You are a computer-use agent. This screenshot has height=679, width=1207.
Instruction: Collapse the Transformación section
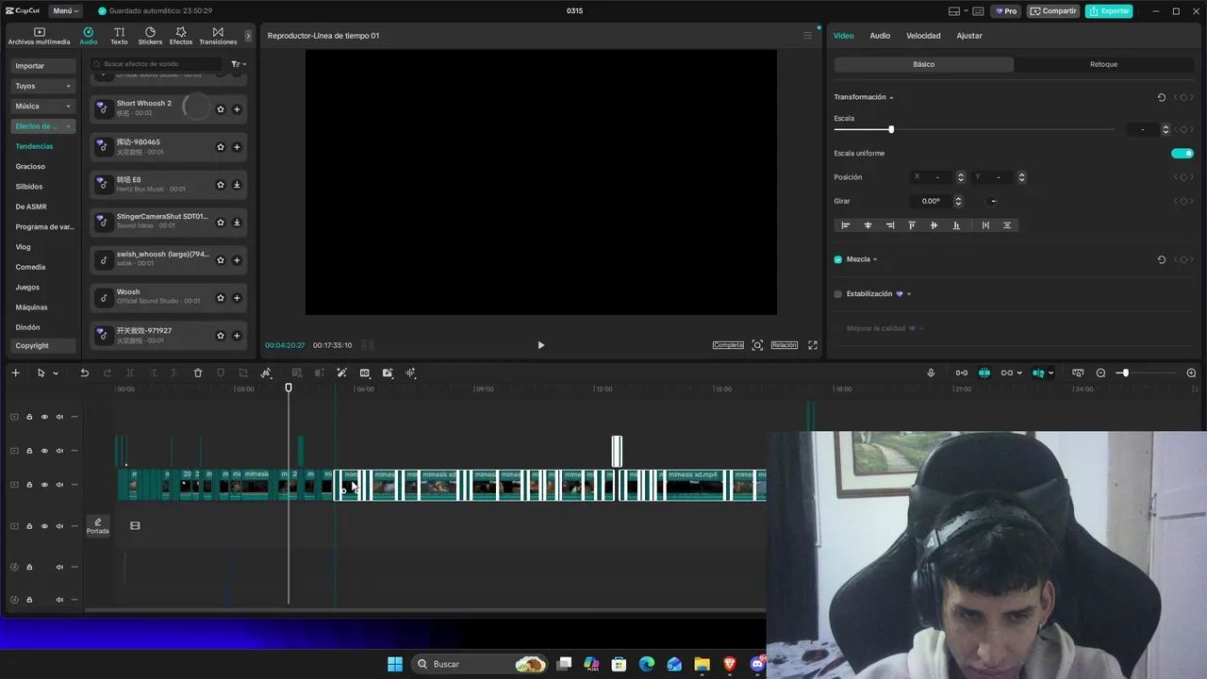(x=891, y=97)
